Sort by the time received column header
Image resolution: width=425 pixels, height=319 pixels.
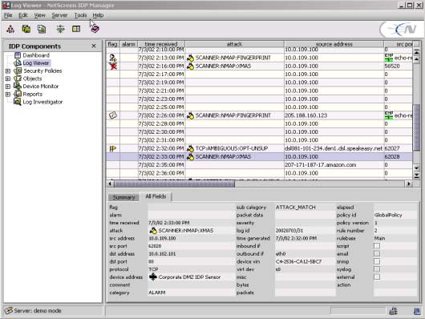(x=161, y=44)
